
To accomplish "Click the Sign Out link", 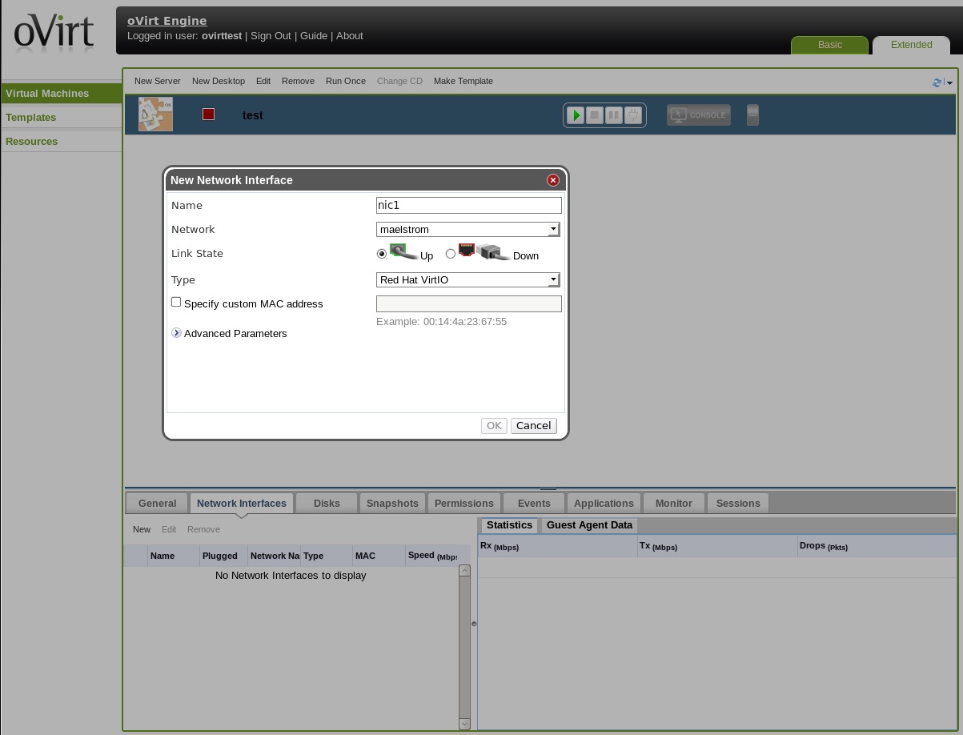I will click(x=271, y=36).
